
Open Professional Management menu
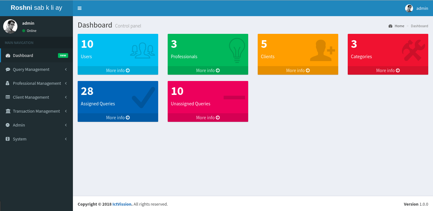pyautogui.click(x=36, y=83)
